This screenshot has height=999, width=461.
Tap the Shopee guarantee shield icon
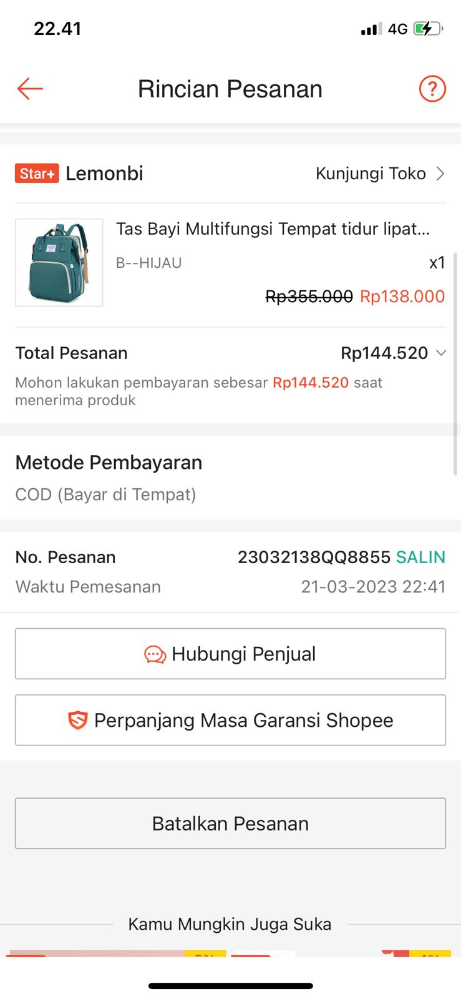77,721
